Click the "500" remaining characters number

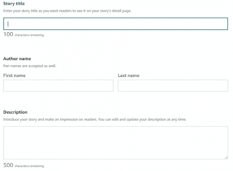coord(8,165)
